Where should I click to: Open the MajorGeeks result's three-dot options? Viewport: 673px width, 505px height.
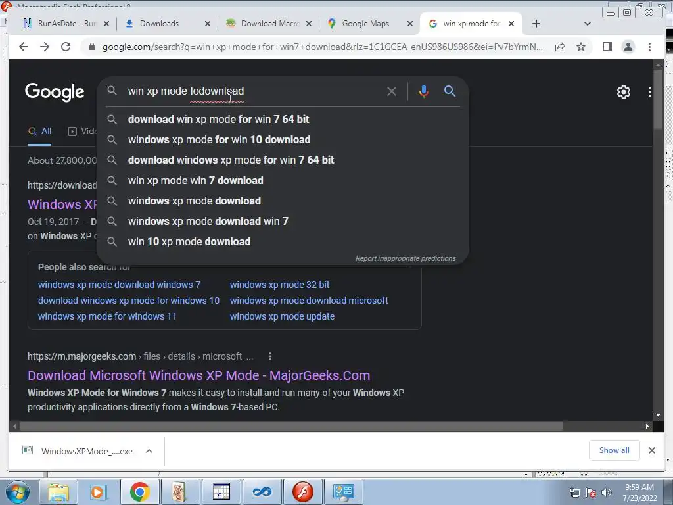pos(269,356)
